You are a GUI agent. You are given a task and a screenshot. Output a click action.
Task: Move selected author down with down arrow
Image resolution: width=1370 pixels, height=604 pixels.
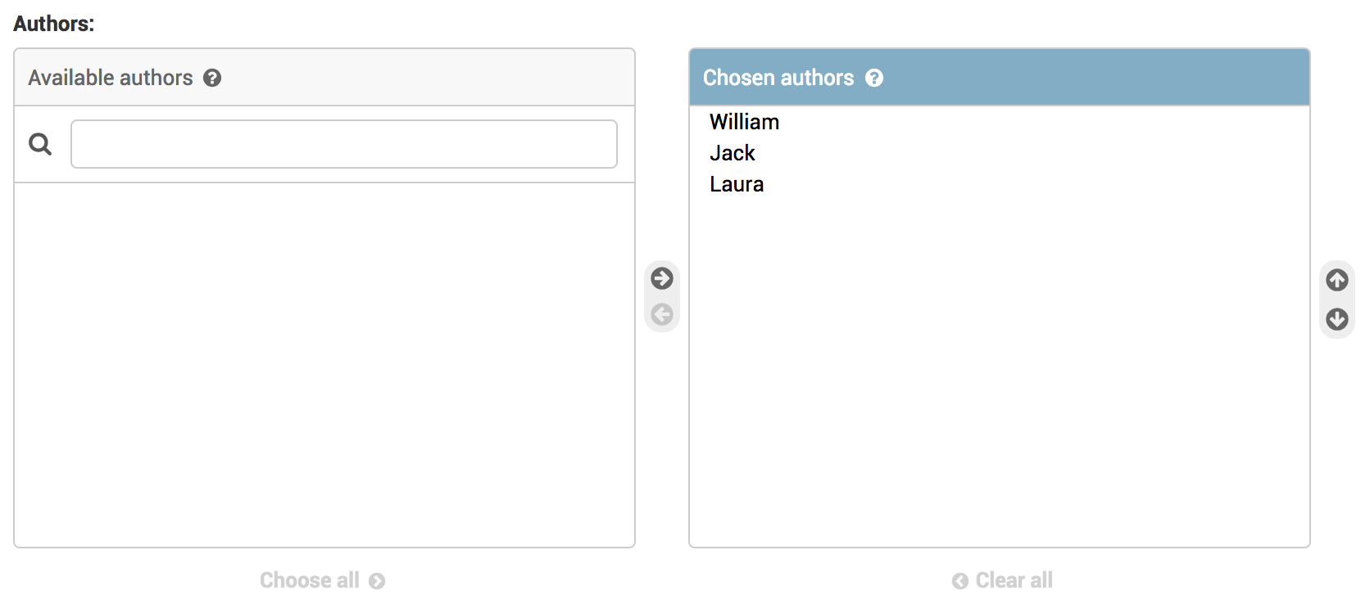pos(1337,319)
